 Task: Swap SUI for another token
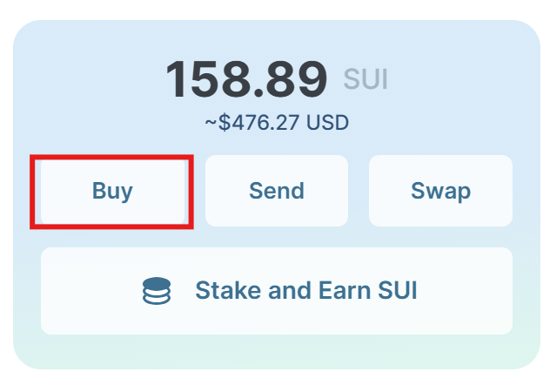[440, 191]
